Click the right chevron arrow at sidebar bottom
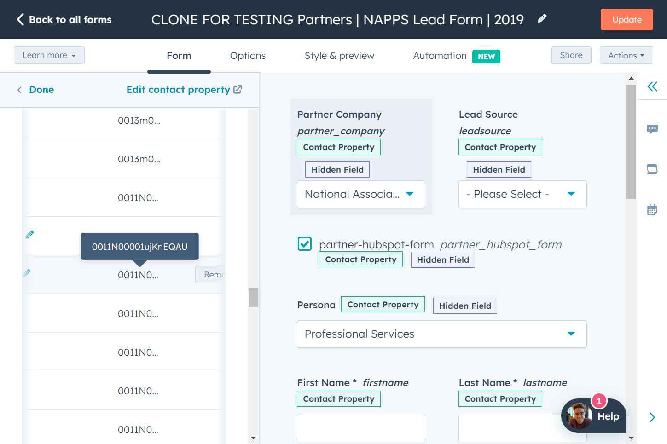 click(652, 417)
